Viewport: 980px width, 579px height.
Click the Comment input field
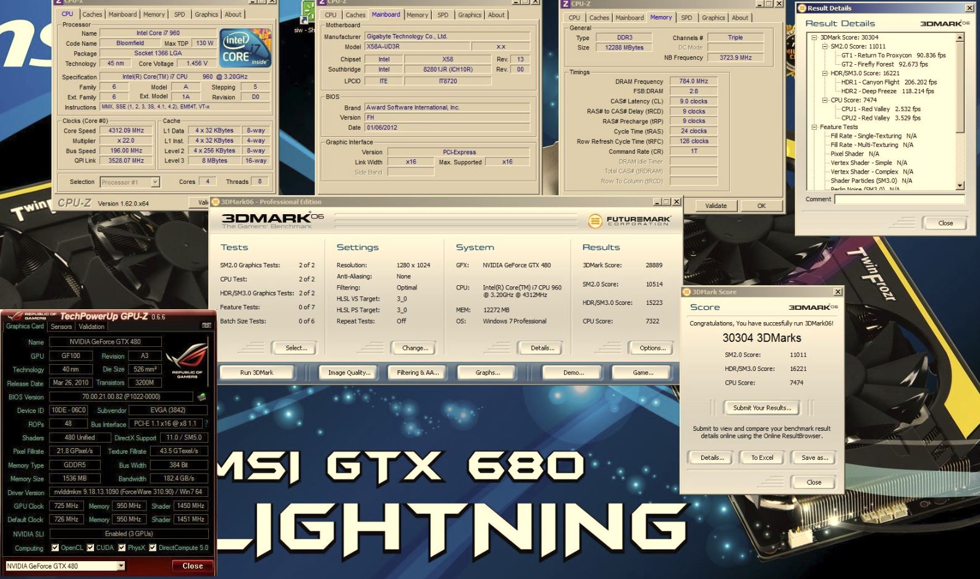[899, 199]
